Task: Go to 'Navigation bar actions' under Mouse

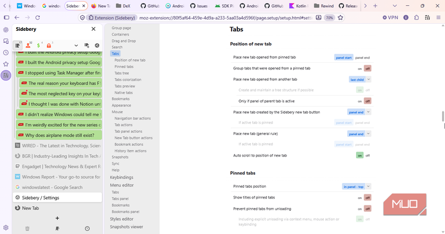Action: (x=132, y=118)
